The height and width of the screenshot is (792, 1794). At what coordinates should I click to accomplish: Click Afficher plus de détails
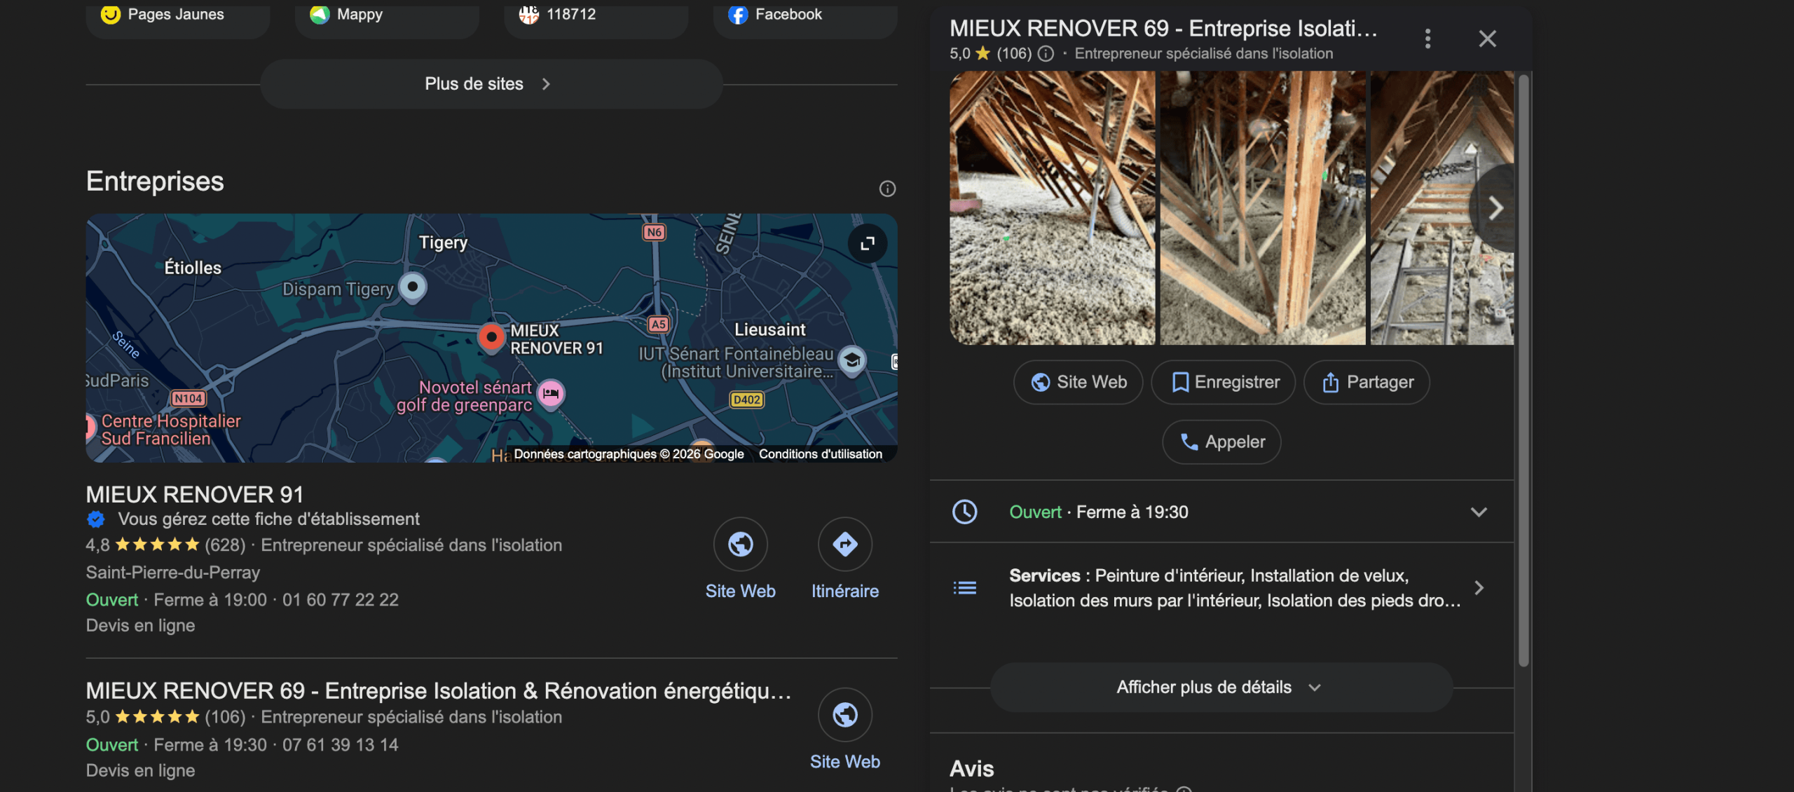pos(1220,688)
